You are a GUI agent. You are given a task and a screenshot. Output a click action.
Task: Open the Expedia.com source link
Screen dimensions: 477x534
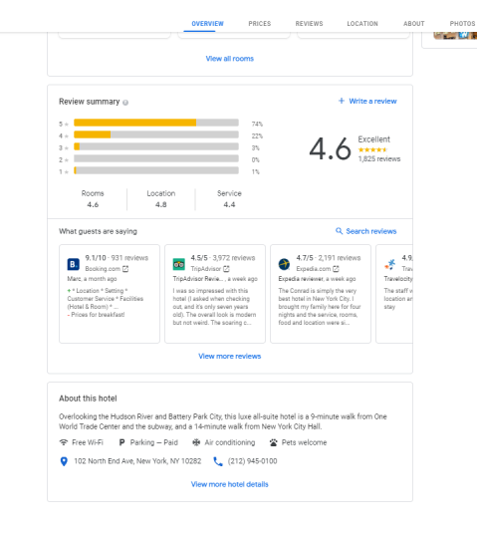coord(314,269)
